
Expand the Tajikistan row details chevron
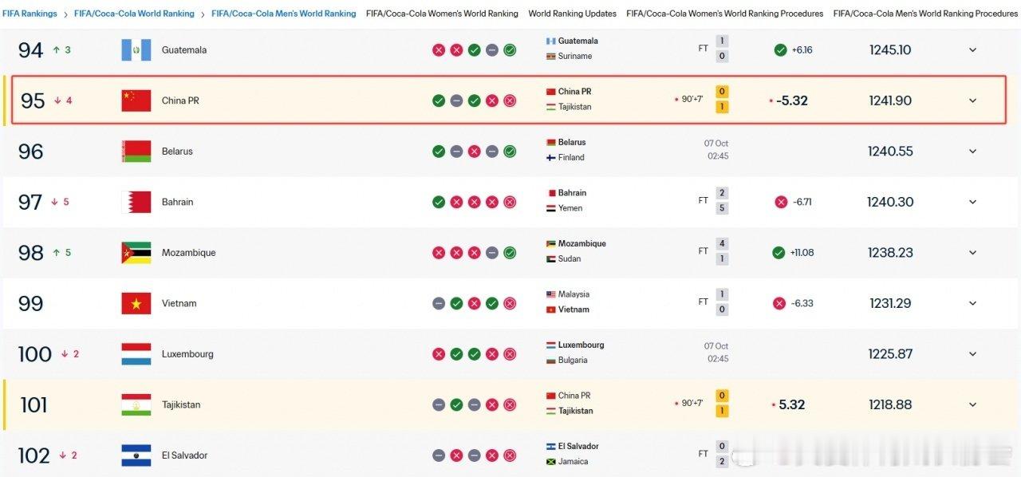[x=972, y=404]
